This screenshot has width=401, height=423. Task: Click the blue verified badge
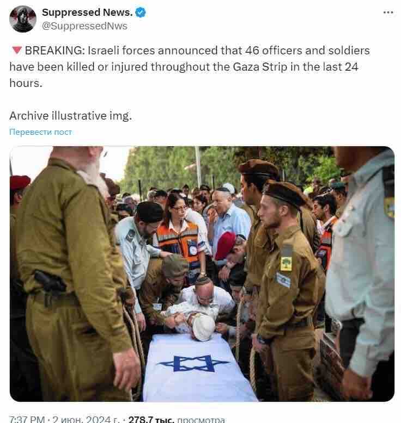pos(141,13)
